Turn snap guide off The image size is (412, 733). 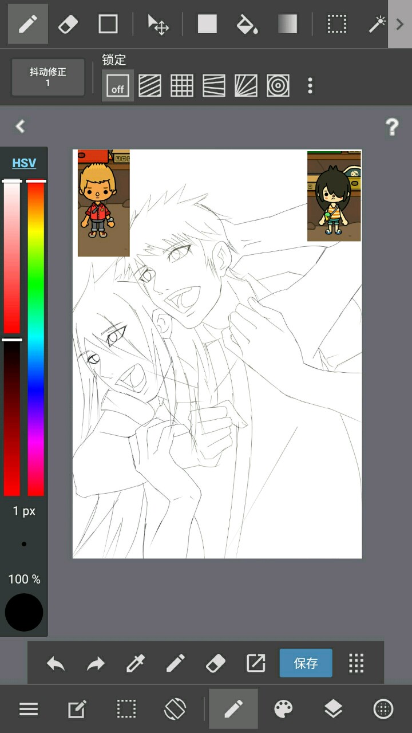(x=118, y=86)
